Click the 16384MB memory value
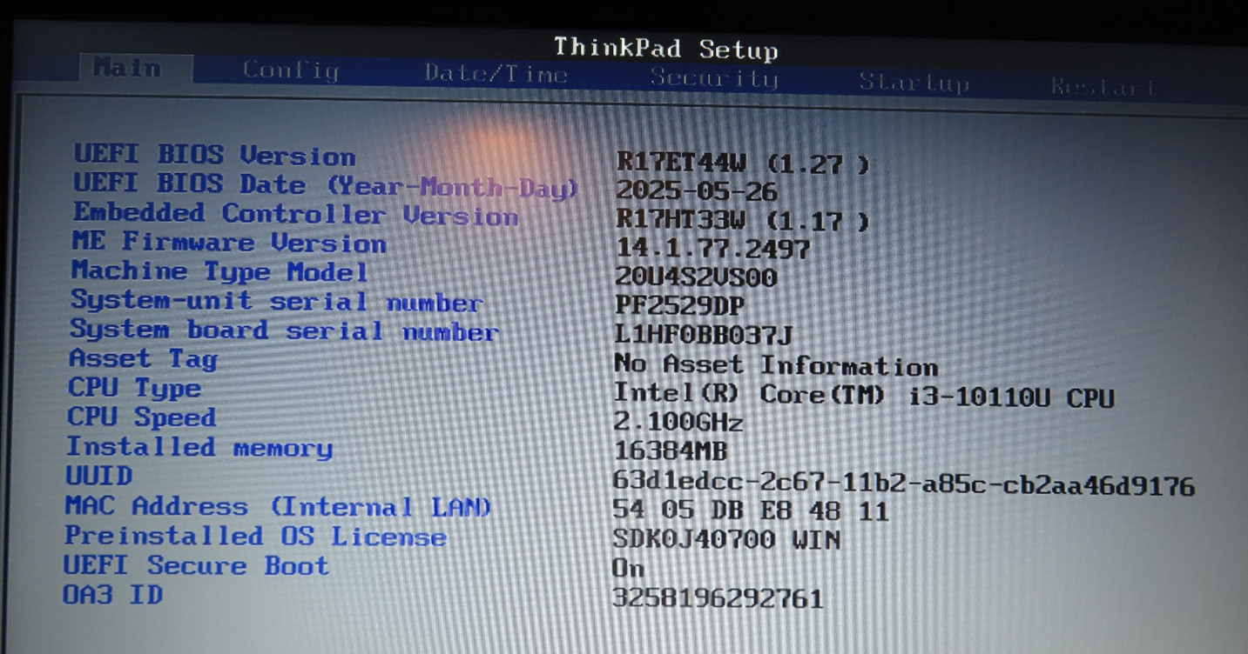This screenshot has height=654, width=1248. tap(670, 451)
